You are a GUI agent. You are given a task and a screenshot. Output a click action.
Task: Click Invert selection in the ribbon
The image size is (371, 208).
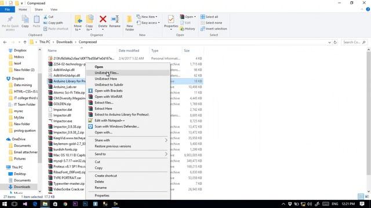coord(214,29)
